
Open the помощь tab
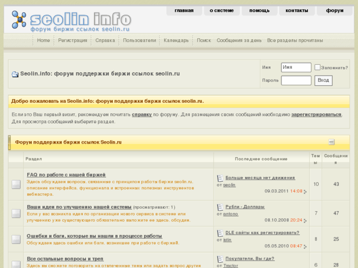click(x=260, y=11)
